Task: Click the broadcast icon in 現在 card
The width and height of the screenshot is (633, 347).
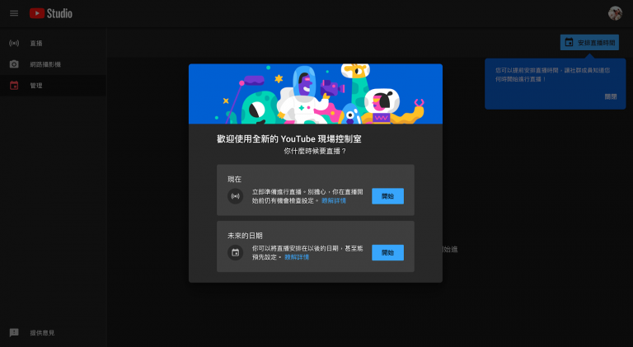Action: [236, 196]
